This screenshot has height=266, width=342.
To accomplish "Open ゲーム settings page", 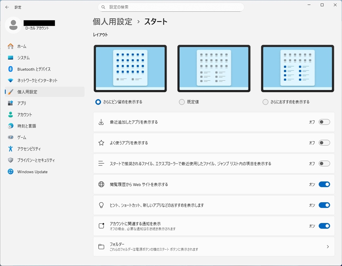I will 45,137.
